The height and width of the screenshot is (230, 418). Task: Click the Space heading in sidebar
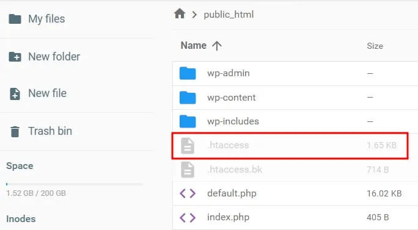tap(20, 166)
